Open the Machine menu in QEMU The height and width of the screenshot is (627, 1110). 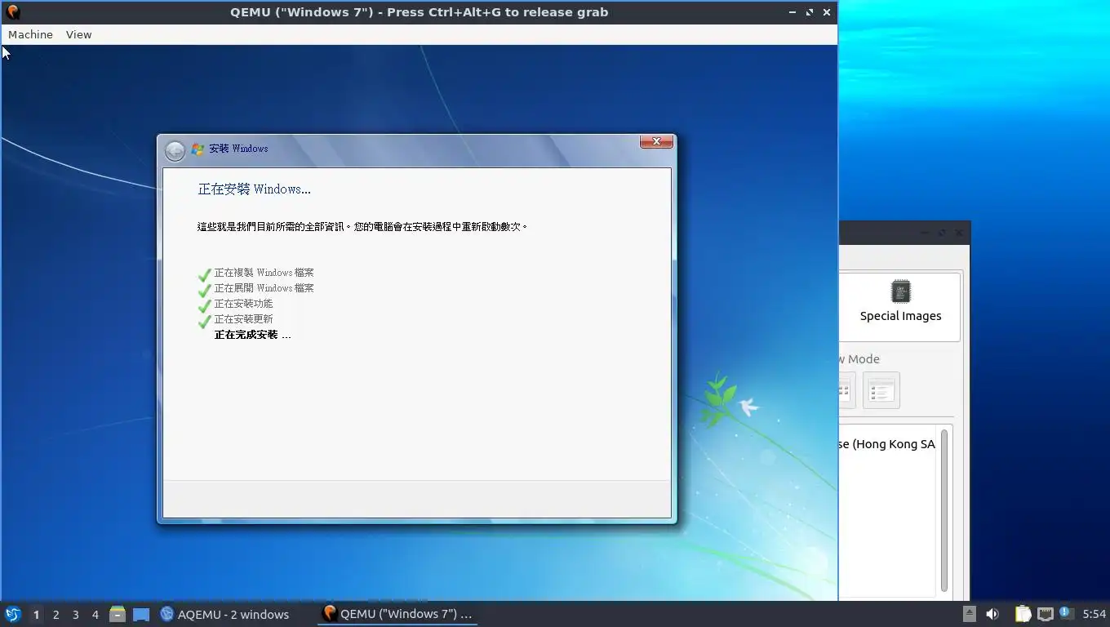pos(30,34)
